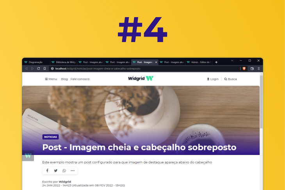Screen dimensions: 285x190
Task: Open the Busca search link
Action: [x=230, y=79]
